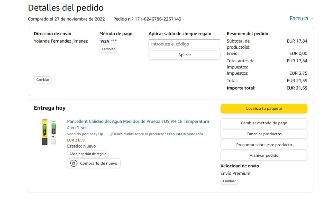The image size is (329, 201).
Task: Expand the Factura dropdown
Action: 299,18
